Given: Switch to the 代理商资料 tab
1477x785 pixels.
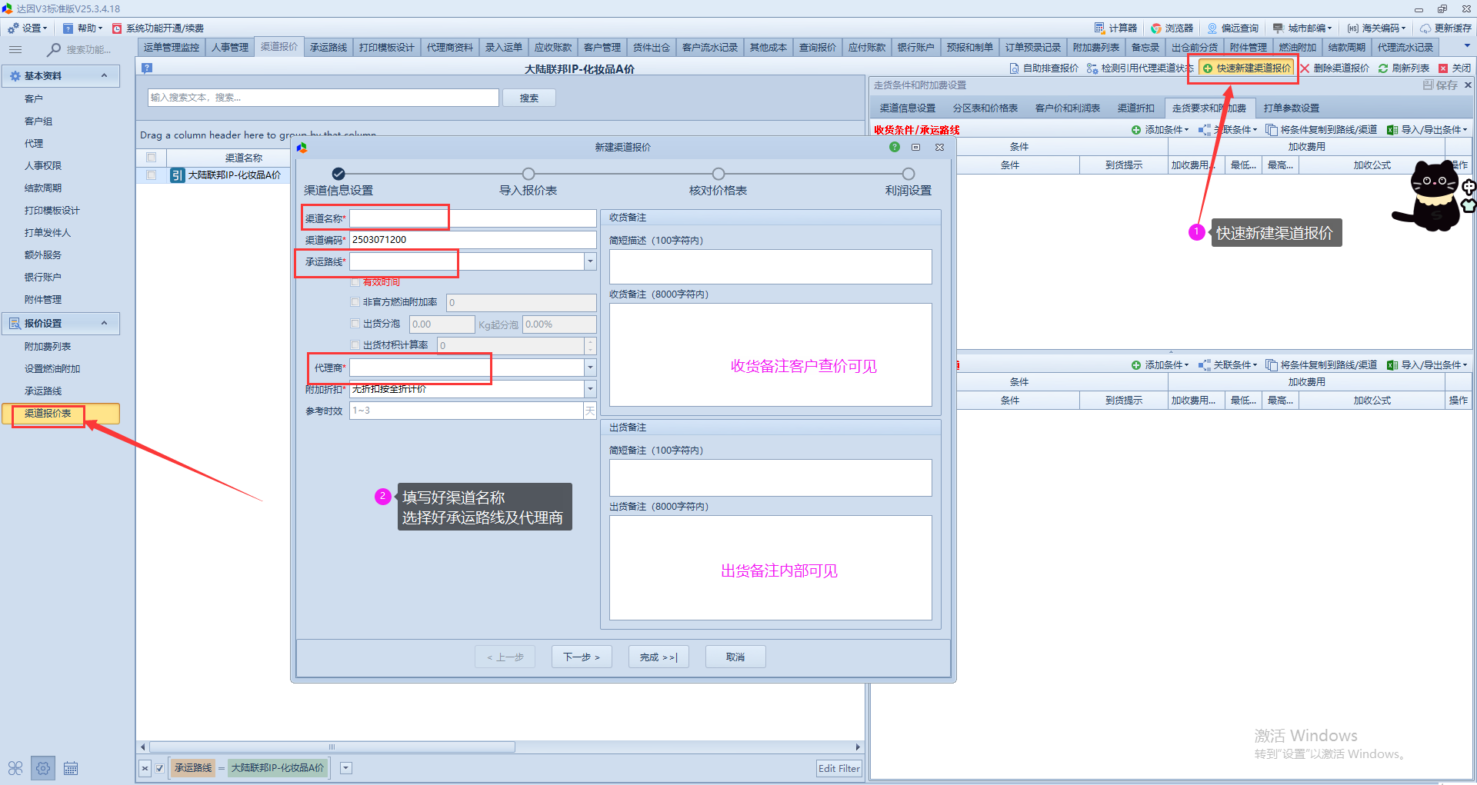Looking at the screenshot, I should point(449,48).
